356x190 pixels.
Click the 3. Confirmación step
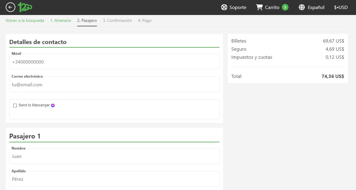117,21
